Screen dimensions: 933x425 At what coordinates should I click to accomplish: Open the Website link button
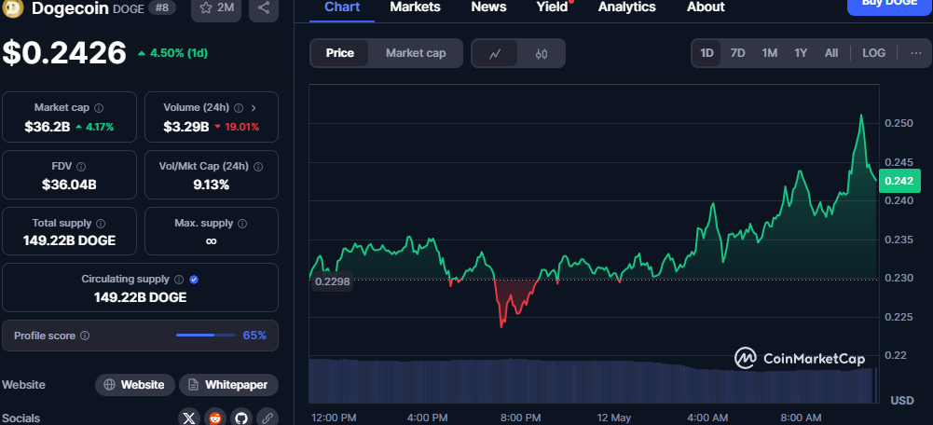(x=135, y=385)
